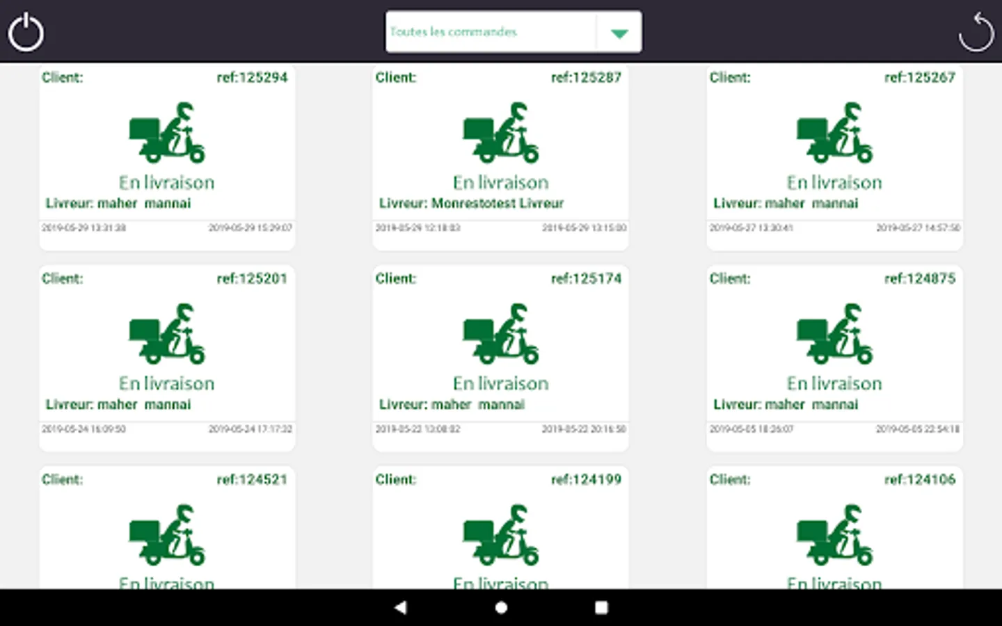1002x626 pixels.
Task: Select the ref:124521 label
Action: coord(252,479)
